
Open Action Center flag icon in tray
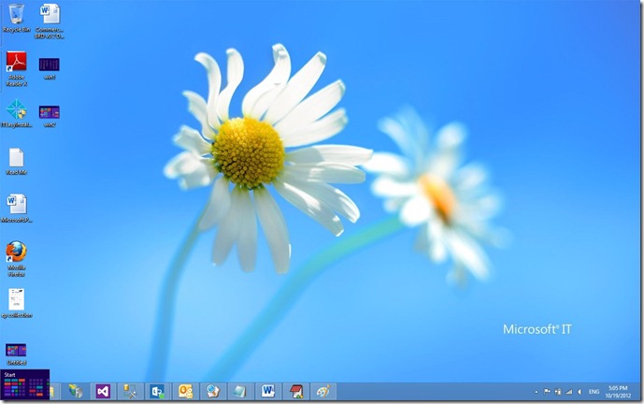pyautogui.click(x=547, y=392)
